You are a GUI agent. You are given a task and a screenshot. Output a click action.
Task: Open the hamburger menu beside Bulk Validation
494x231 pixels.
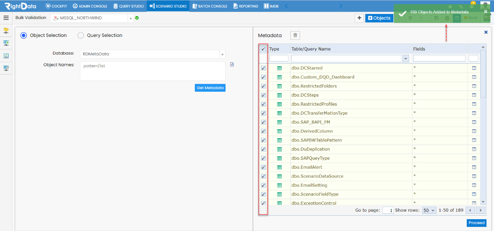pyautogui.click(x=6, y=18)
